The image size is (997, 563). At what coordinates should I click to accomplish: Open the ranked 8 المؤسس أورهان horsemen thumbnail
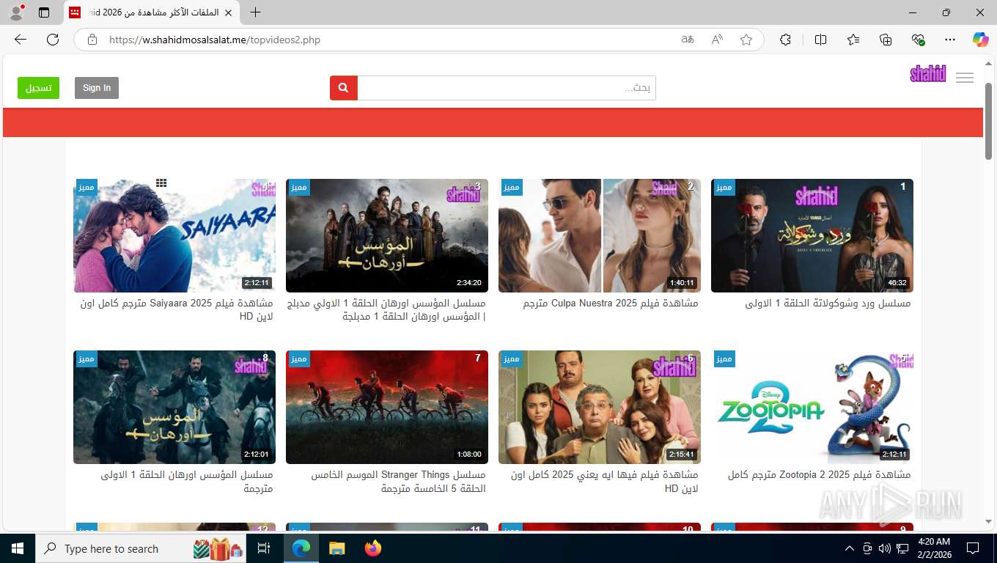pos(174,407)
